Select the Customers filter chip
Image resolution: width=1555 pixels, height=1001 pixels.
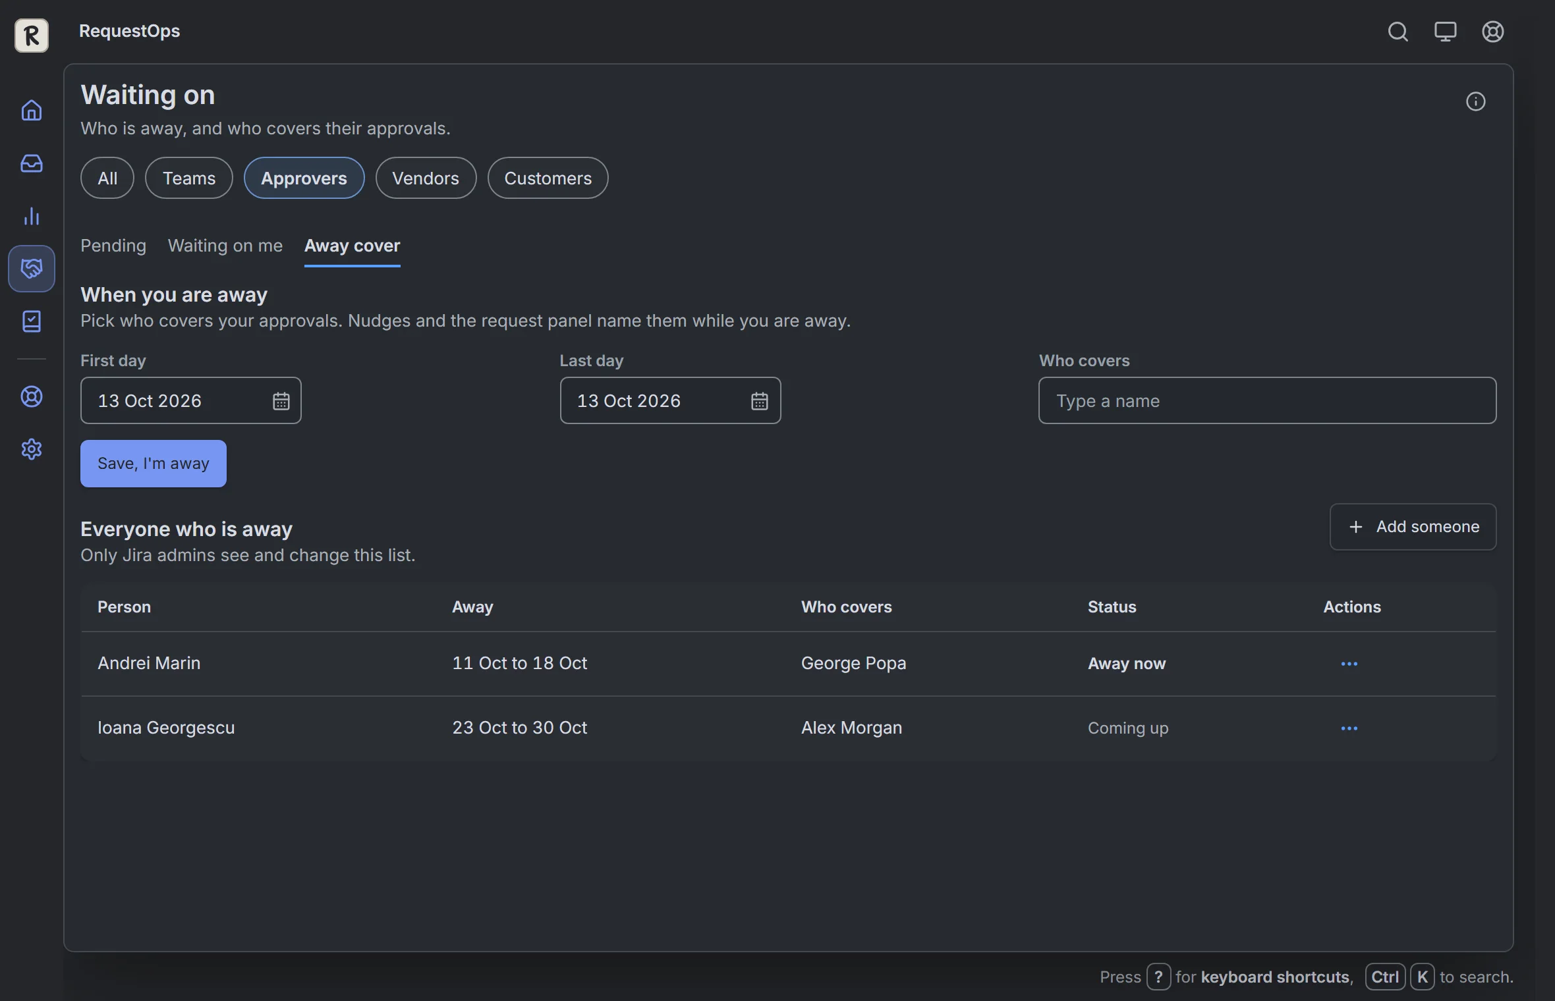[548, 178]
